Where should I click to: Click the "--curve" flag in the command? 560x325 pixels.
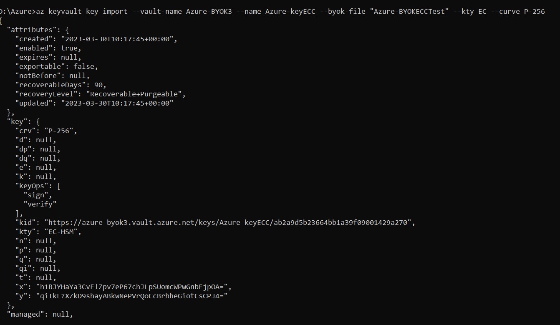coord(505,11)
